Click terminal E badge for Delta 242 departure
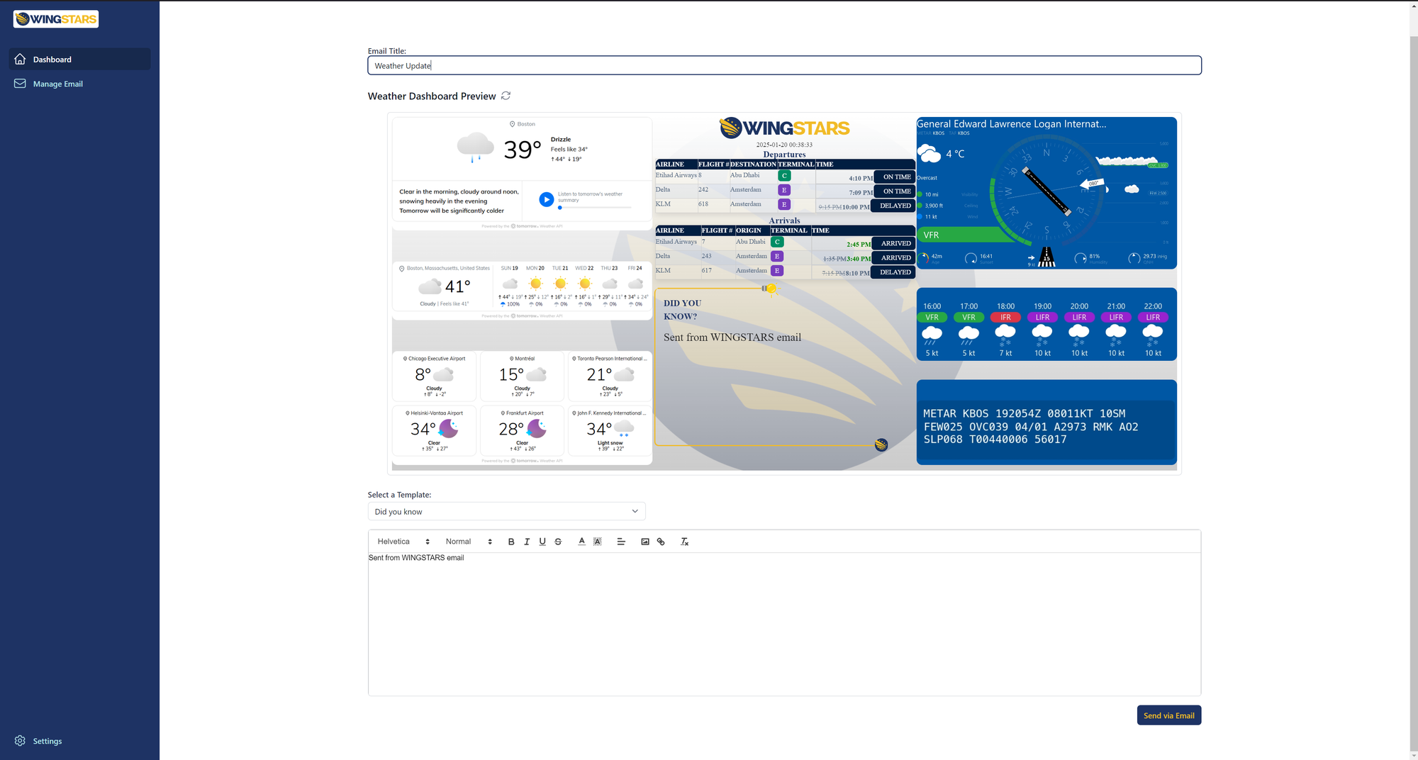The width and height of the screenshot is (1418, 760). coord(784,190)
